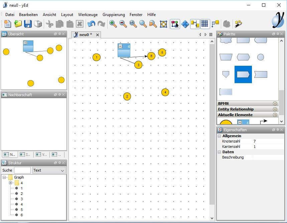Save the current graph
The image size is (287, 223).
click(28, 24)
